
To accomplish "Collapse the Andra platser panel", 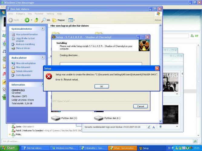I will pos(43,57).
